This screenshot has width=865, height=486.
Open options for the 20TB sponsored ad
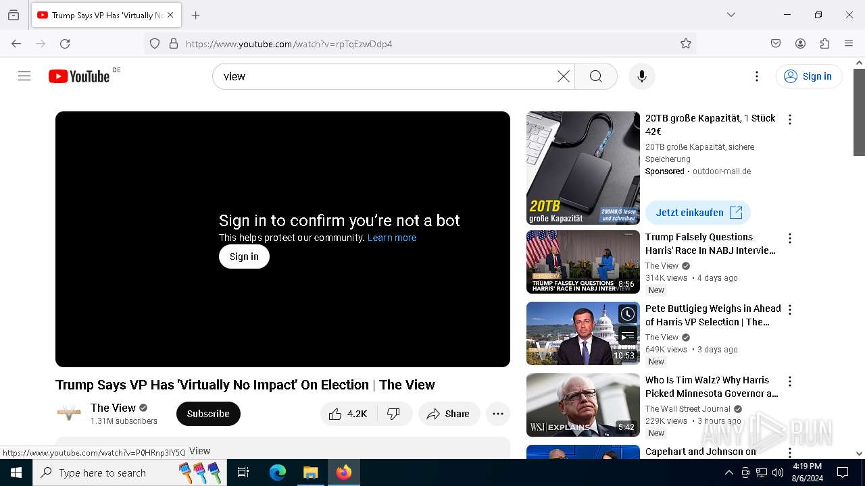[789, 119]
